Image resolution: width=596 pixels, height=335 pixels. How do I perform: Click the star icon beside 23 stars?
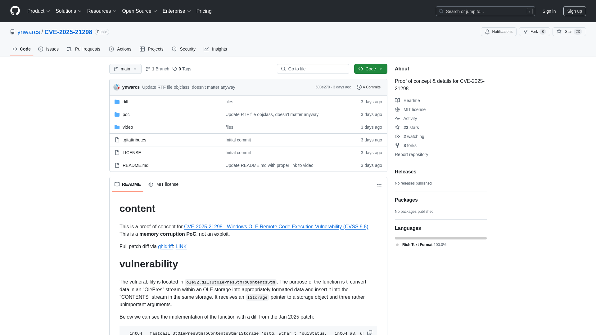[397, 127]
